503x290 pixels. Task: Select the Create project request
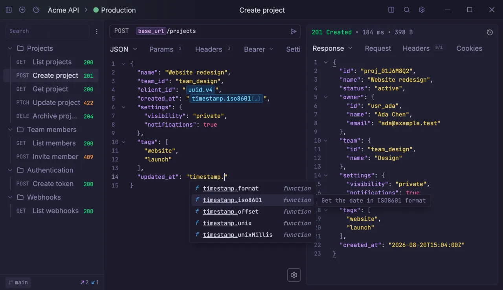[x=51, y=75]
